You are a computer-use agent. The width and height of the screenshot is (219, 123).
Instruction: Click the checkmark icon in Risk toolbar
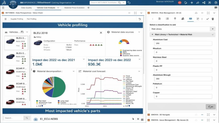point(207,19)
